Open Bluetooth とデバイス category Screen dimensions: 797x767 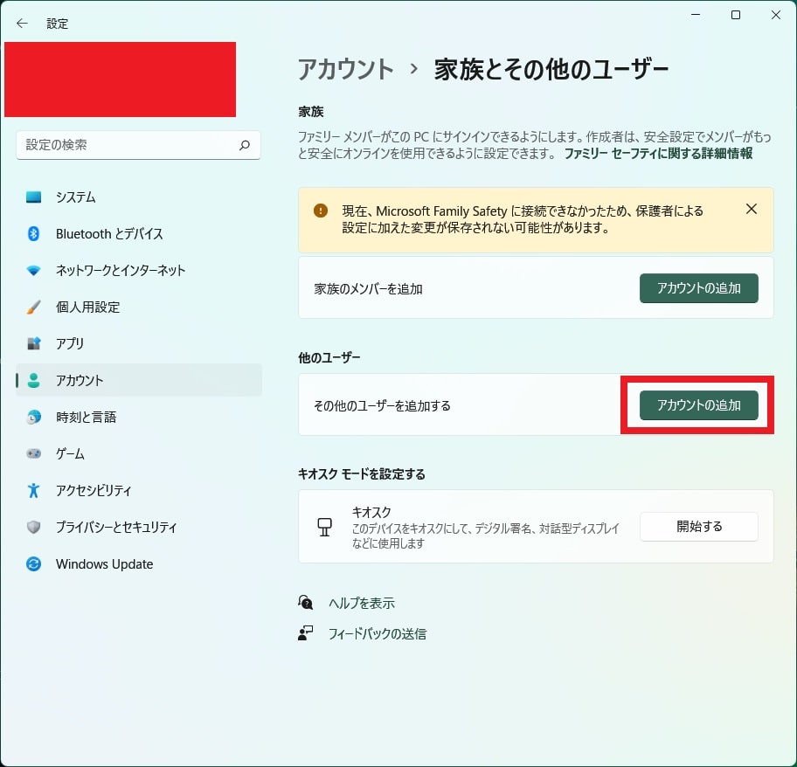[139, 233]
